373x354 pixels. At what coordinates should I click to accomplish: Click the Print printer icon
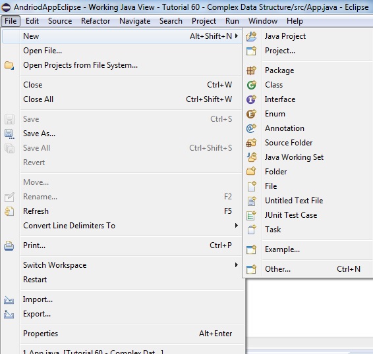[x=9, y=245]
